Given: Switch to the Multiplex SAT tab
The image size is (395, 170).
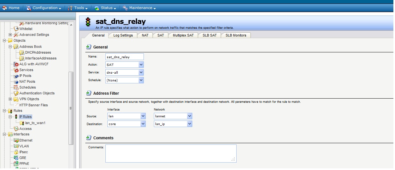Looking at the screenshot, I should tap(183, 35).
